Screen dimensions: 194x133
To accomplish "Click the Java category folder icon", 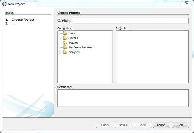I will (x=65, y=33).
